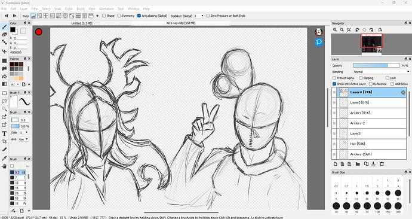Select the Magic Wand tool

4,109
